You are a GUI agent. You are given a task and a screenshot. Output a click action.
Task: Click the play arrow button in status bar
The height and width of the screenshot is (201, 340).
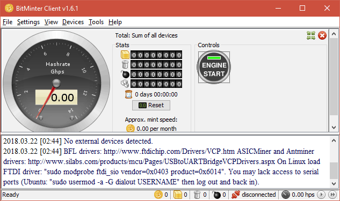tap(321, 195)
